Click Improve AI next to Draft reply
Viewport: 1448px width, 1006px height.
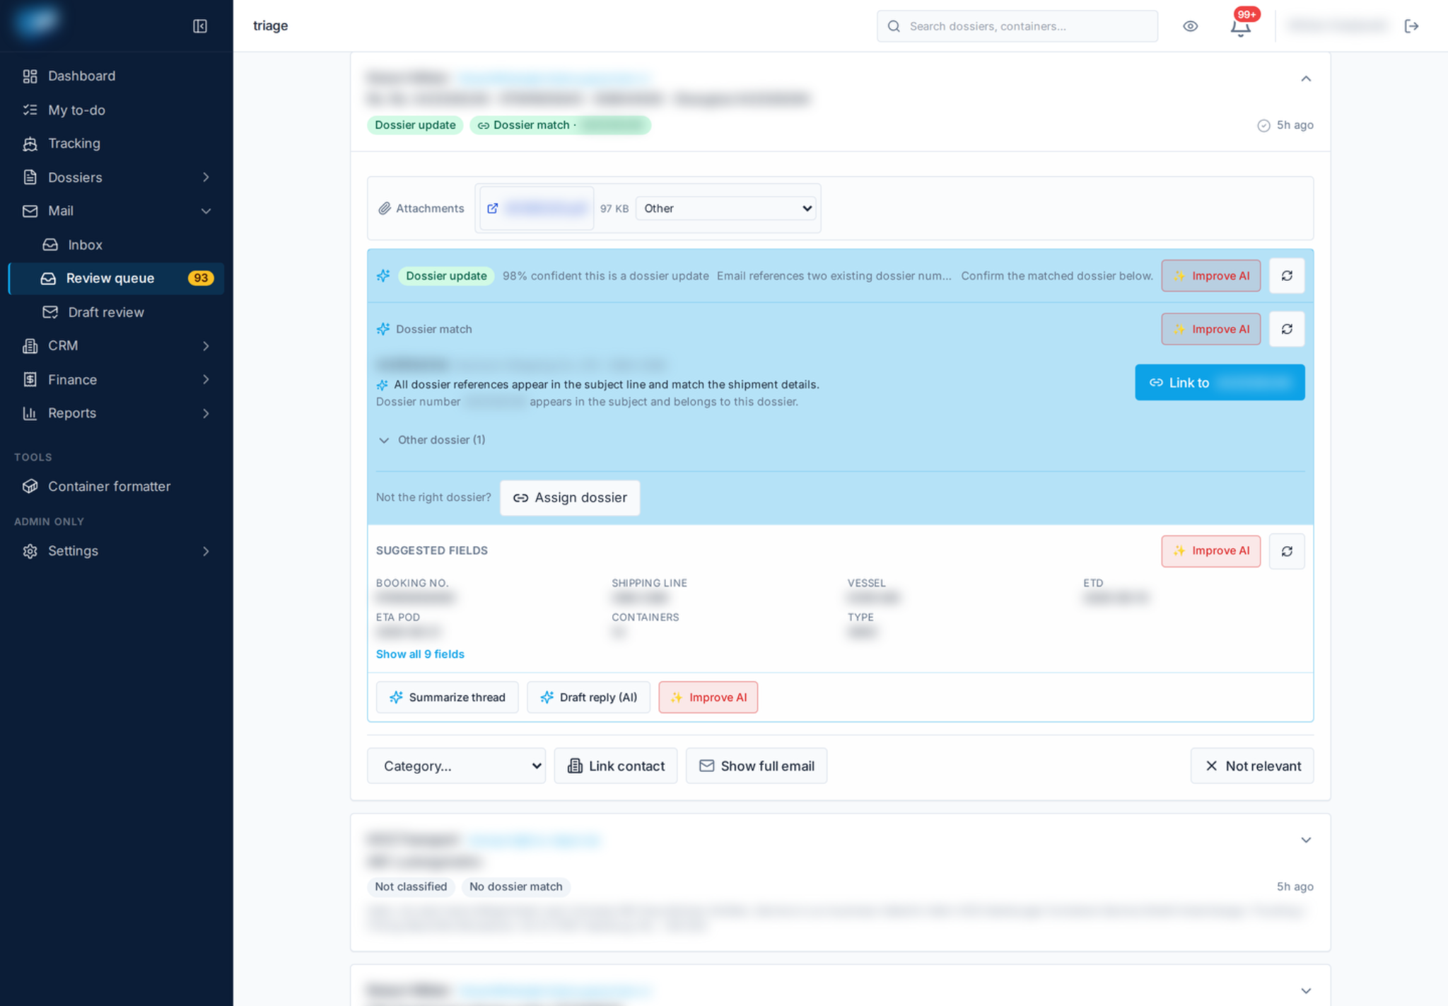[x=708, y=698]
